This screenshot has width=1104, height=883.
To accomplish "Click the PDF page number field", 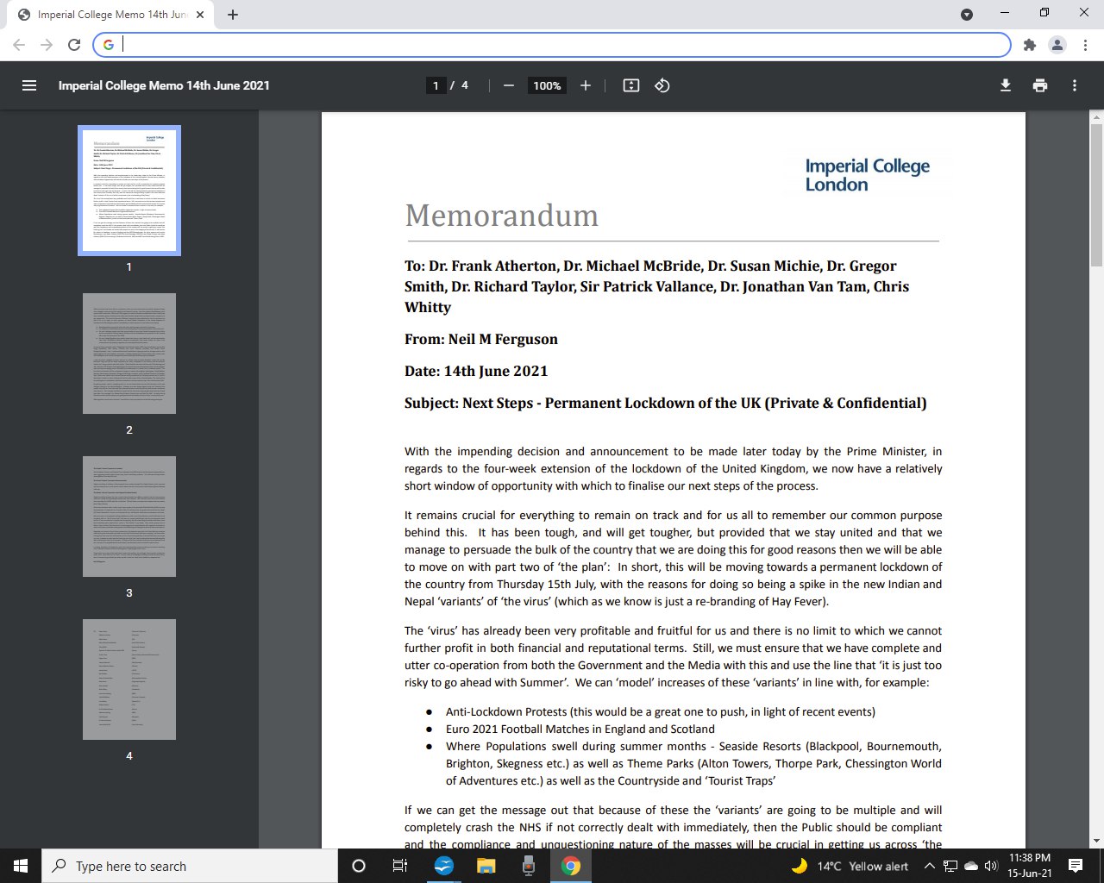I will (436, 85).
